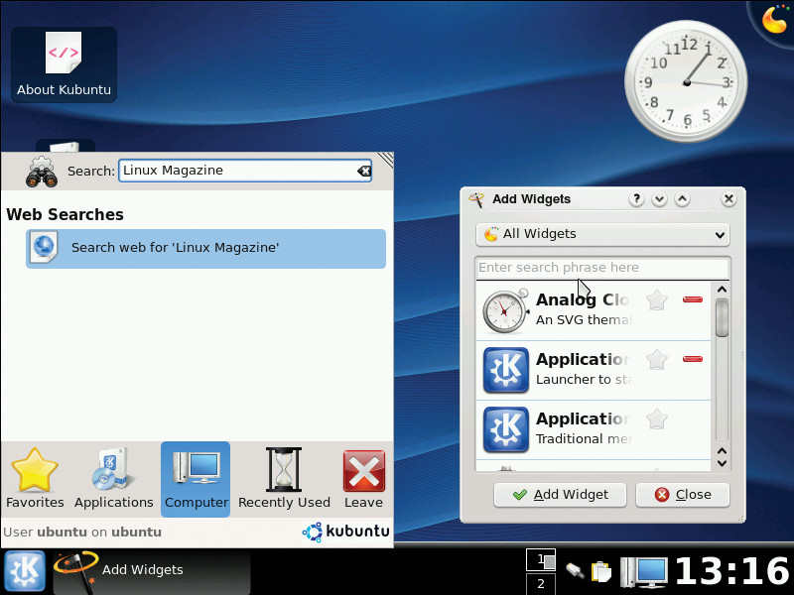
Task: Remove the Application Launcher with the red minus
Action: [692, 359]
